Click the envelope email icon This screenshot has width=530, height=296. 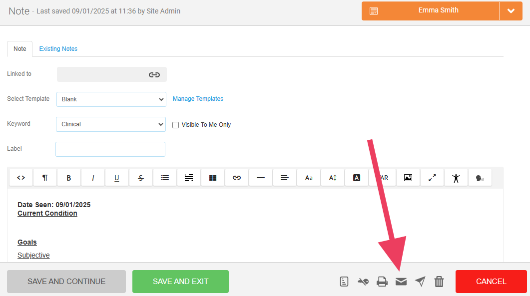[x=401, y=282]
